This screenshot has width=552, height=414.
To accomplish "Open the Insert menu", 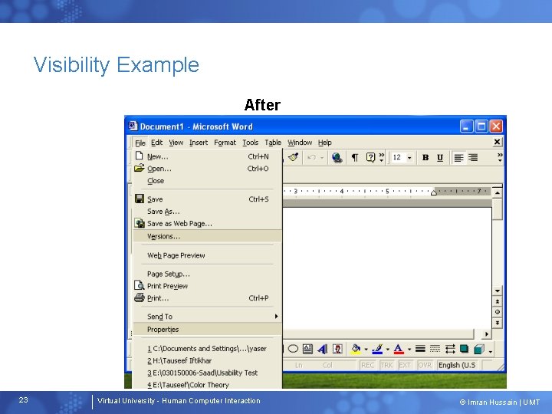I will [199, 143].
